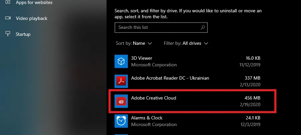The image size is (301, 135).
Task: Click the 2/13/2020 install date
Action: (x=250, y=85)
